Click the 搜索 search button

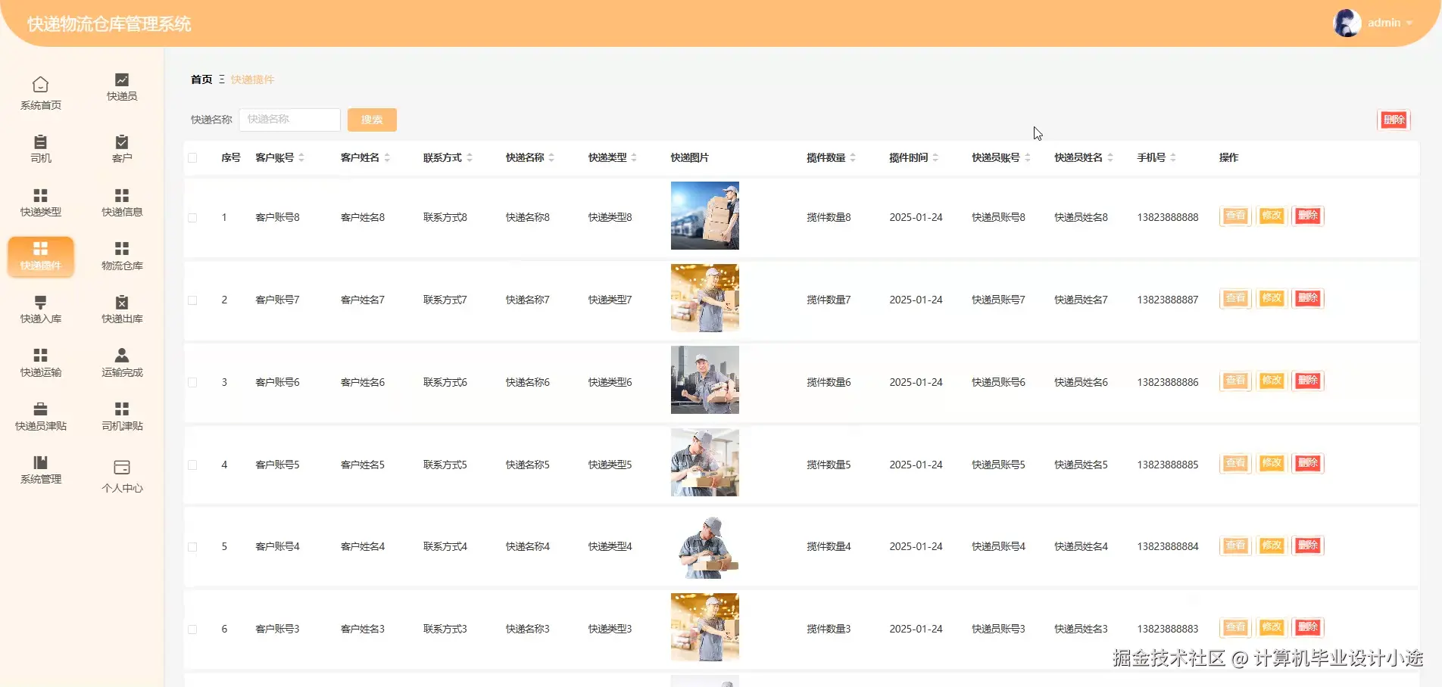point(371,120)
